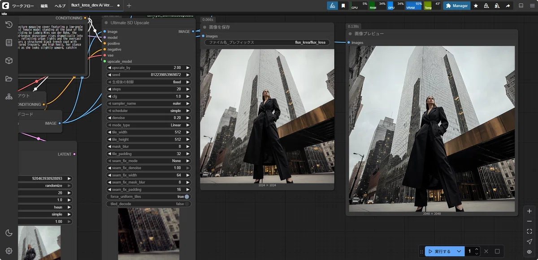Open the node library list icon in sidebar
538x260 pixels.
[x=9, y=43]
